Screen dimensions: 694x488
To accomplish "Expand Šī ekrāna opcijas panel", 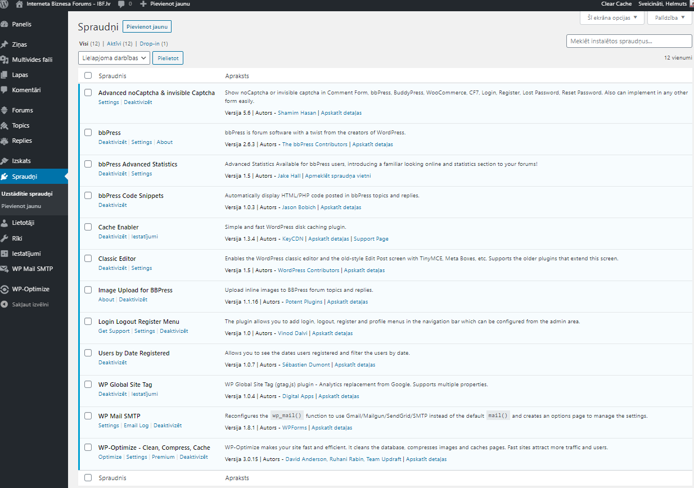I will pyautogui.click(x=612, y=18).
